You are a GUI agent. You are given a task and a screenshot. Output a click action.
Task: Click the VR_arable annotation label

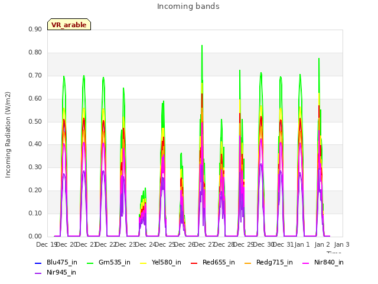point(69,24)
